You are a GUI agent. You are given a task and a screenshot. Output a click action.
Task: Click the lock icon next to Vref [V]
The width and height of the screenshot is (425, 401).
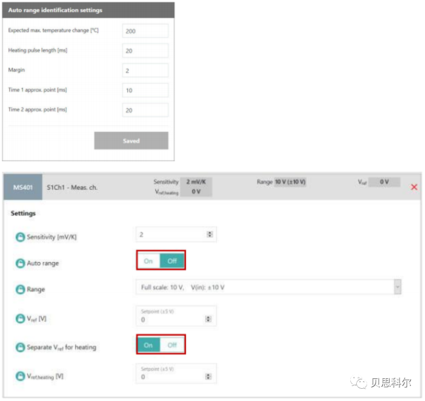coord(20,318)
